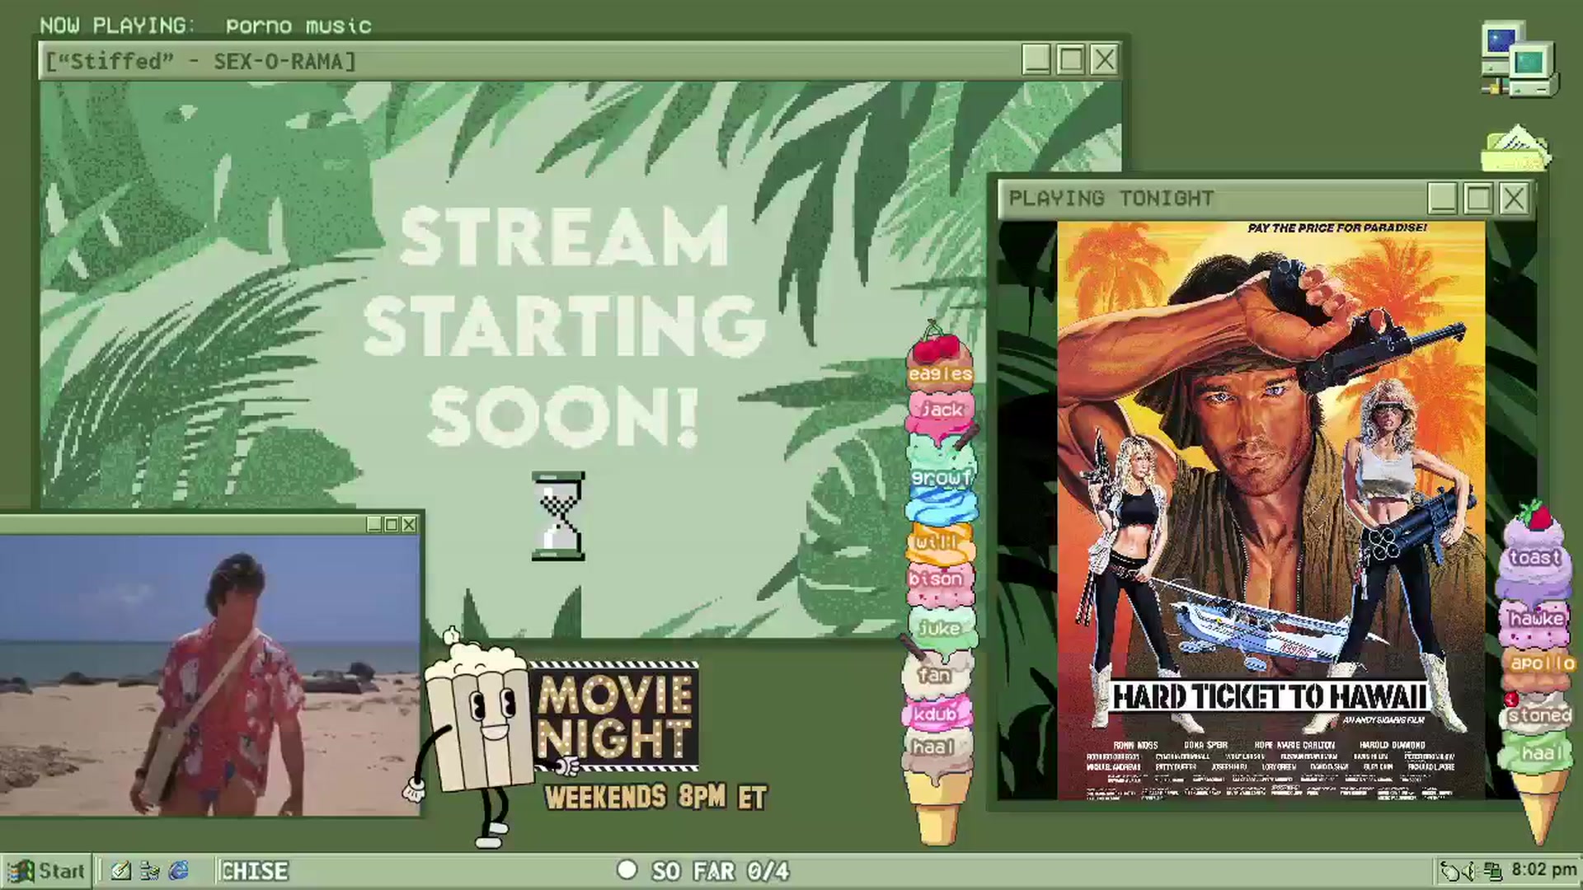The height and width of the screenshot is (890, 1583).
Task: Select the jack ice cream scoop
Action: point(942,410)
